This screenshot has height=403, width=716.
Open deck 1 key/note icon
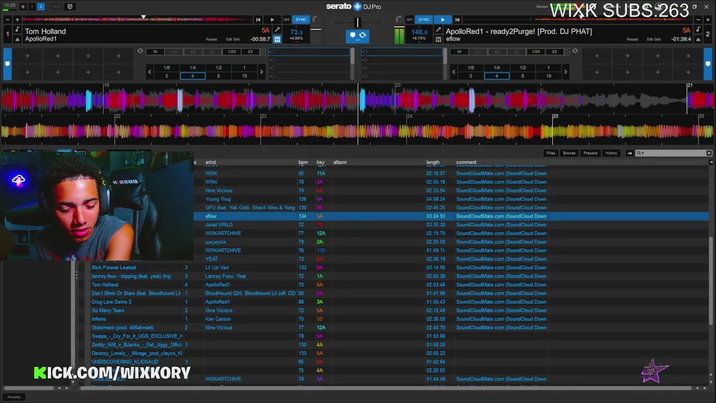17,30
